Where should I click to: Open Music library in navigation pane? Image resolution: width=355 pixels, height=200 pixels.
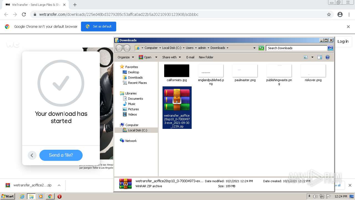132,104
